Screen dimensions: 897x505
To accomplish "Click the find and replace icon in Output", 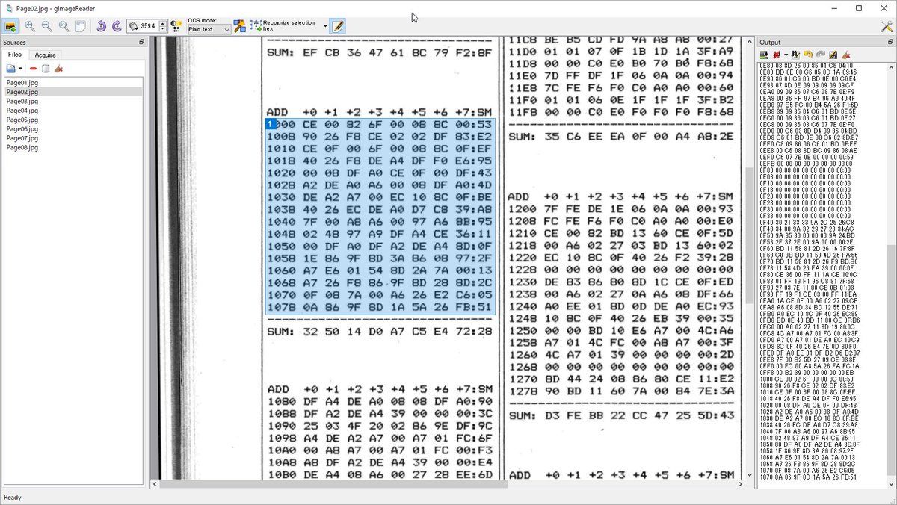I will 795,55.
